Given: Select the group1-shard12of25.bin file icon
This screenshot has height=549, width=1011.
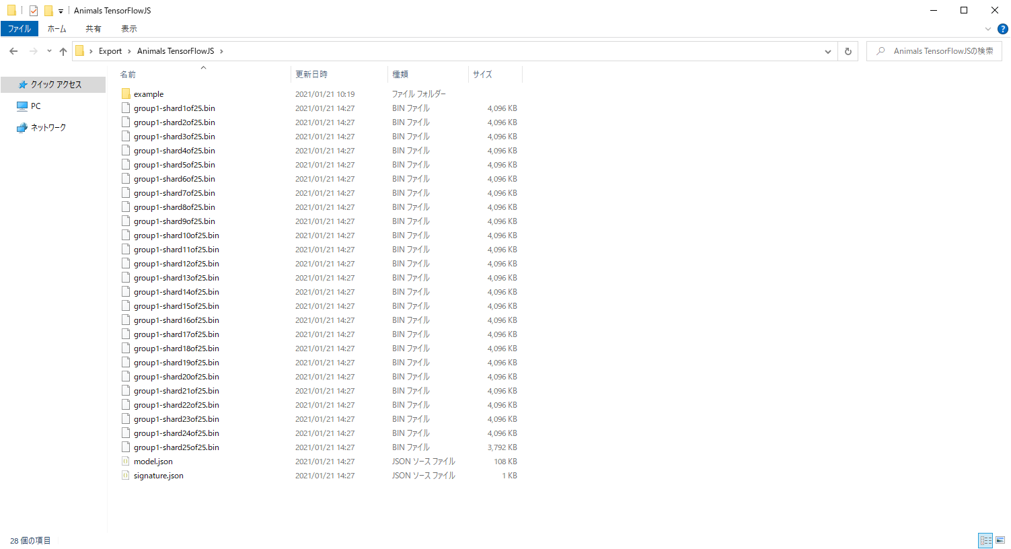Looking at the screenshot, I should [x=126, y=264].
